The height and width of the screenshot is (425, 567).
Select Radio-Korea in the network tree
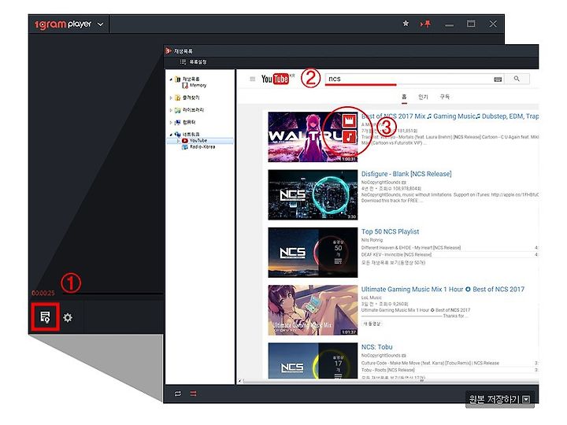(x=202, y=147)
